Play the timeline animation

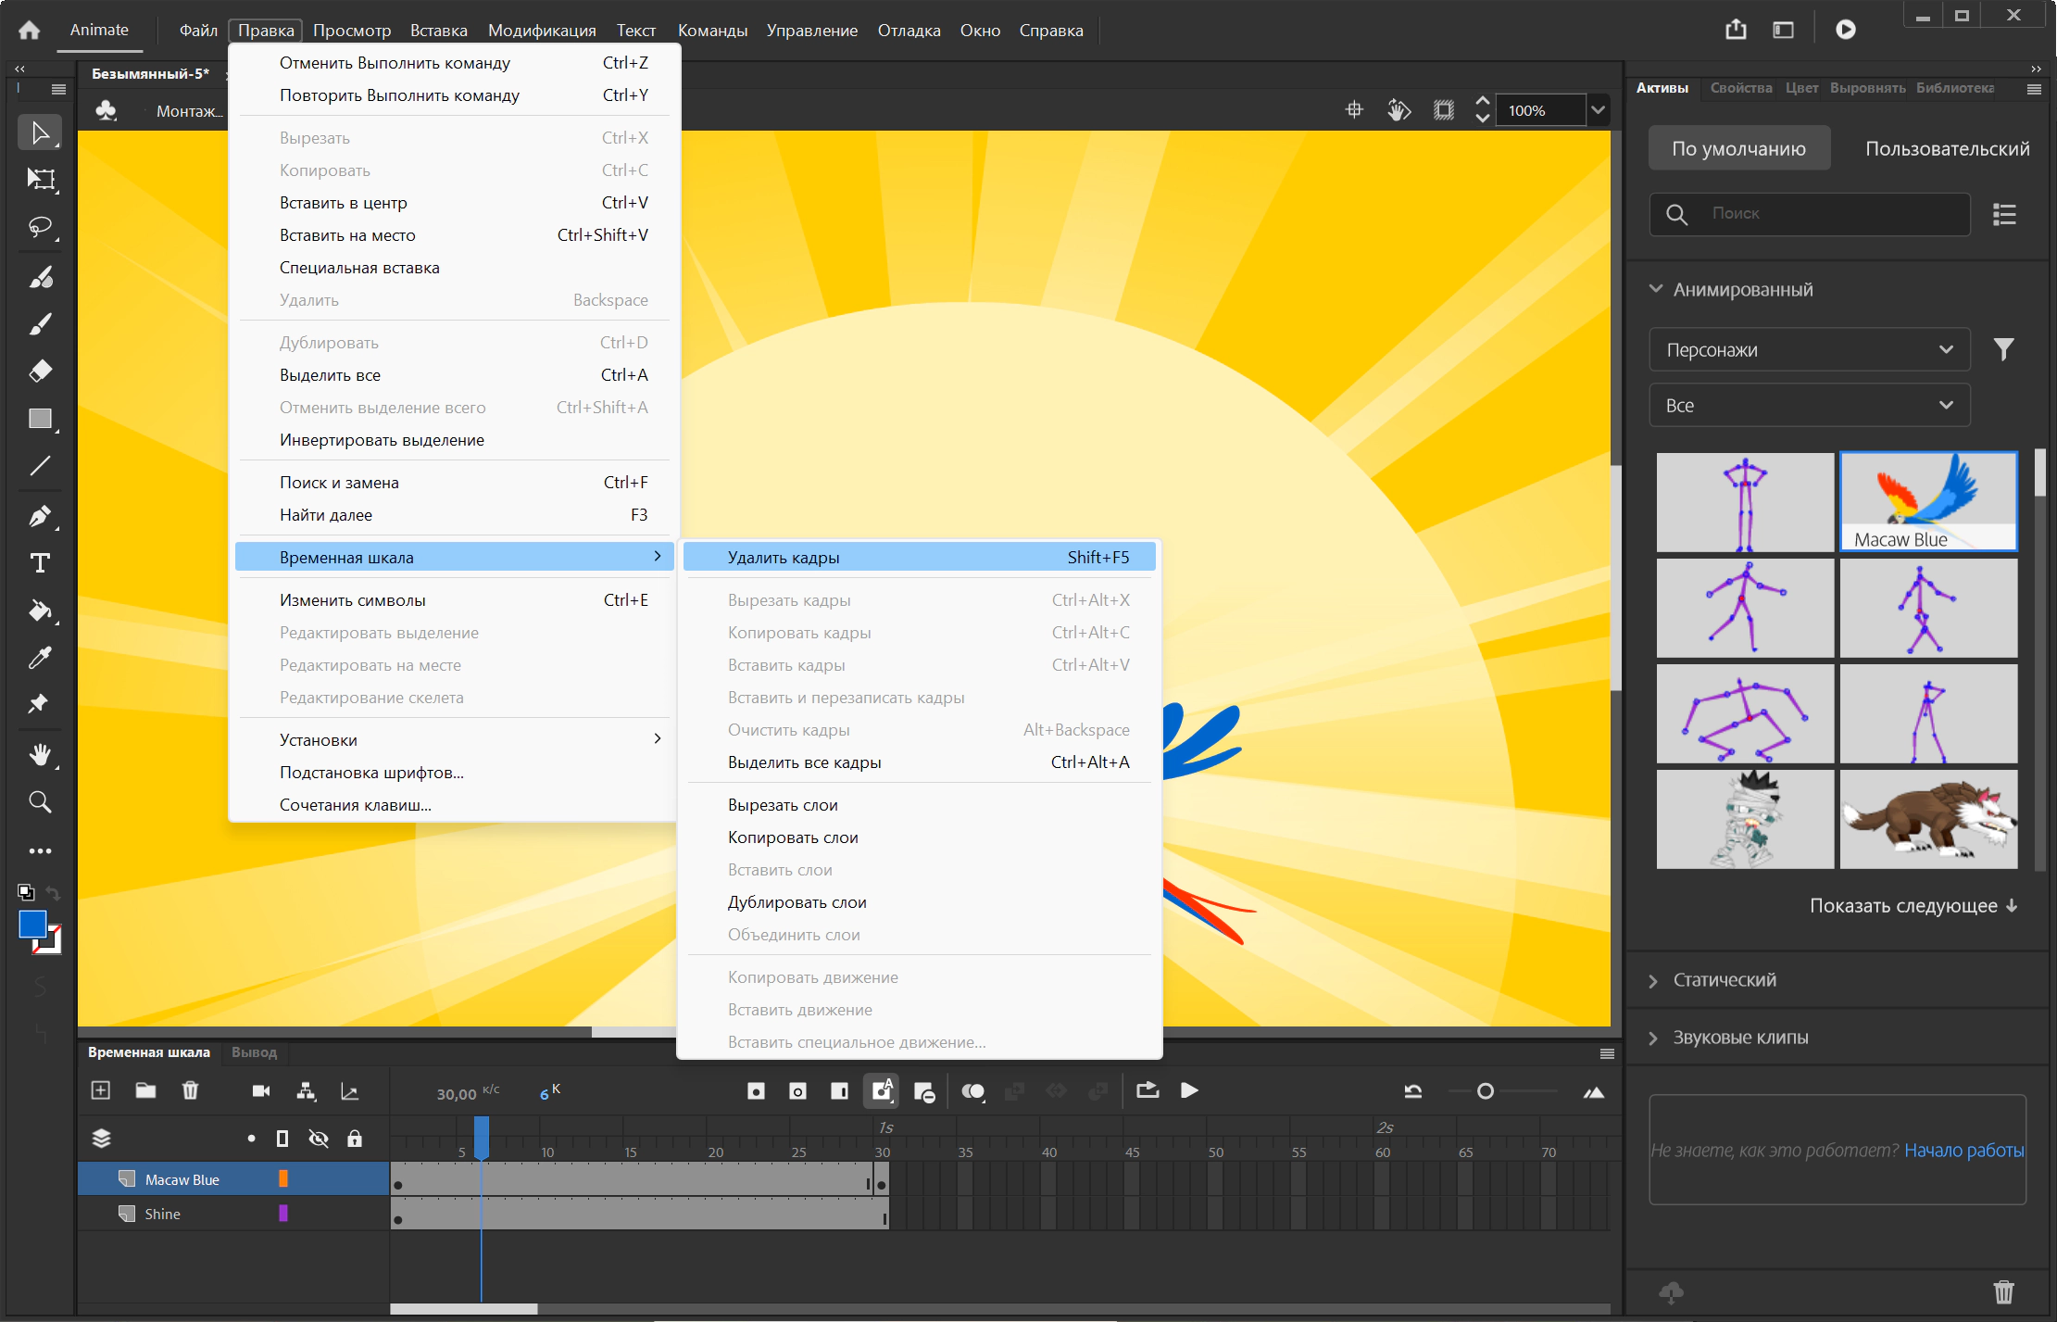coord(1189,1090)
